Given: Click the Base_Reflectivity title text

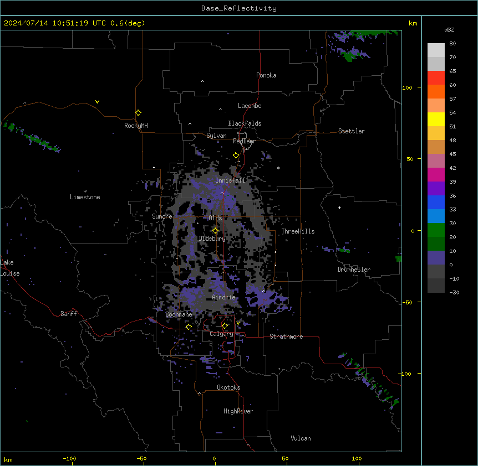Looking at the screenshot, I should coord(239,8).
